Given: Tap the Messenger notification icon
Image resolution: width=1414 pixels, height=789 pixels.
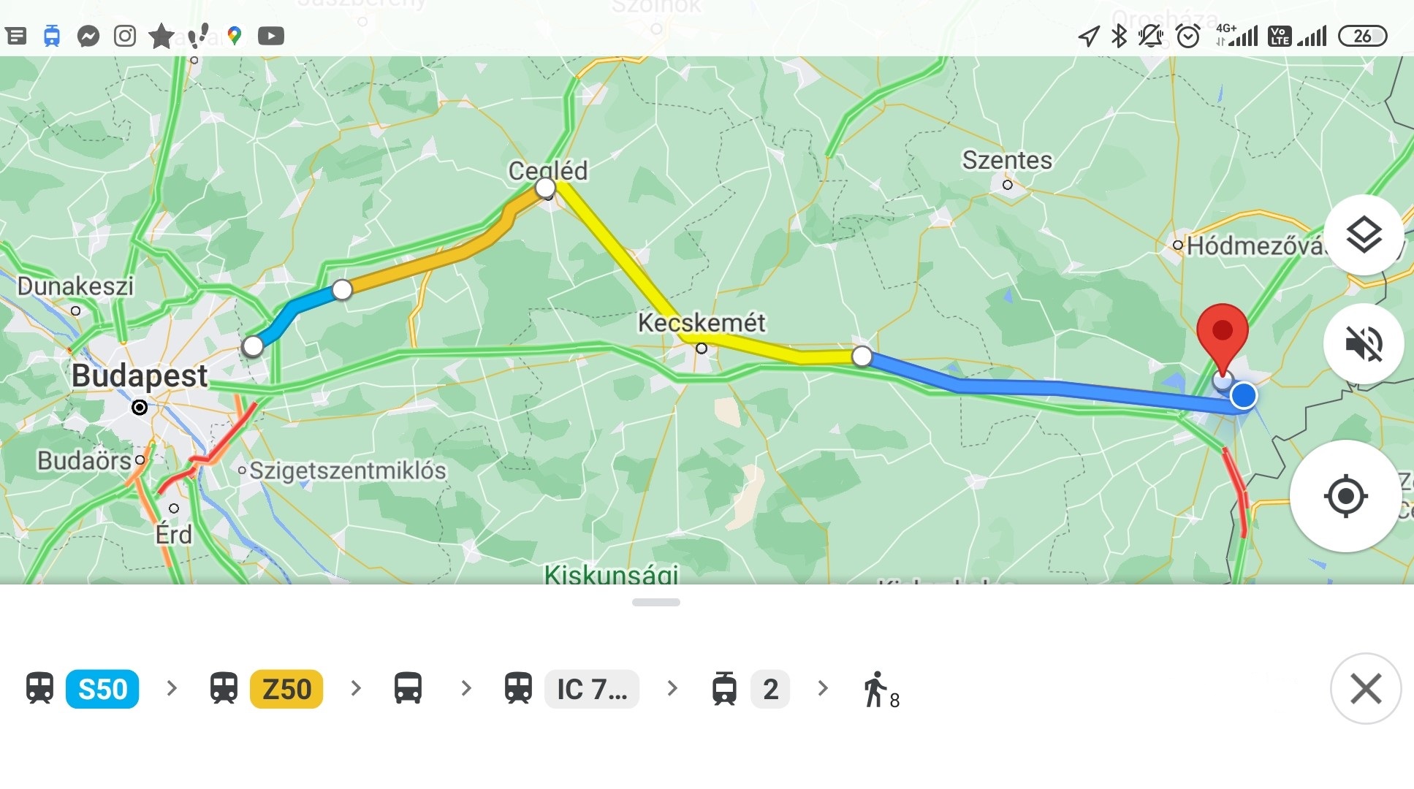Looking at the screenshot, I should pos(88,36).
